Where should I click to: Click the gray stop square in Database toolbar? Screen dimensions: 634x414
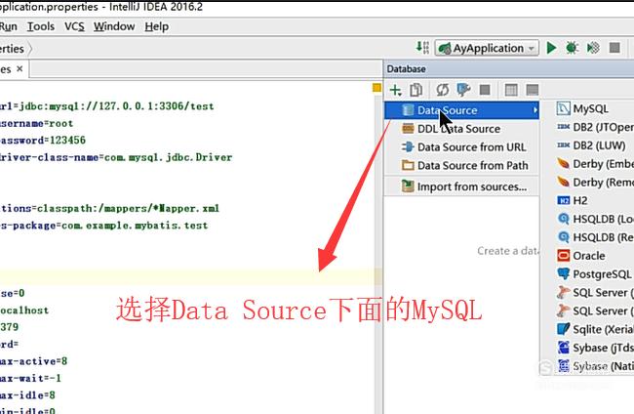tap(485, 90)
